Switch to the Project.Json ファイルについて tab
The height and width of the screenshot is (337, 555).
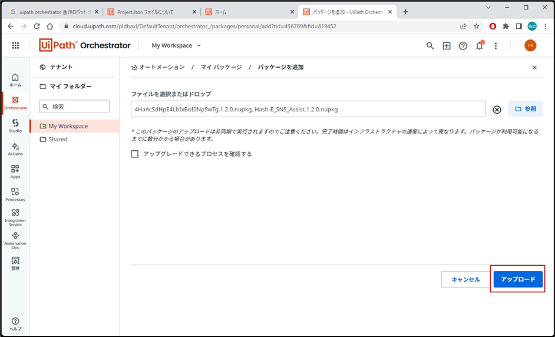(x=152, y=12)
